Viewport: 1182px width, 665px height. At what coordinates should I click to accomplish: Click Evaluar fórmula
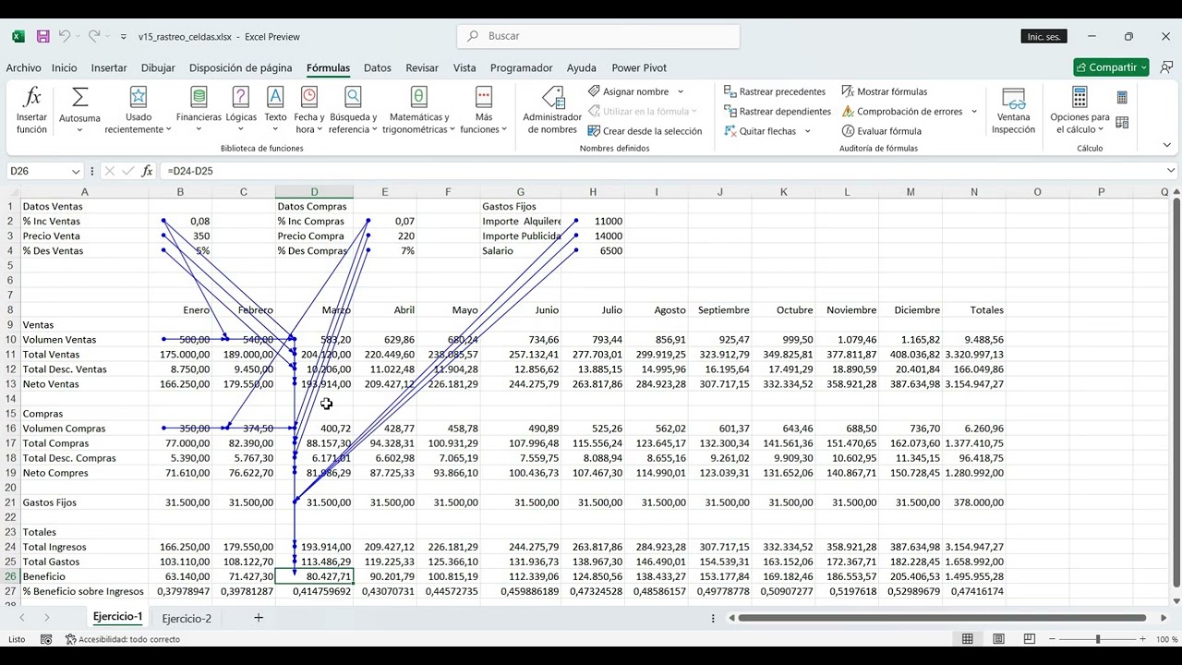(x=881, y=131)
